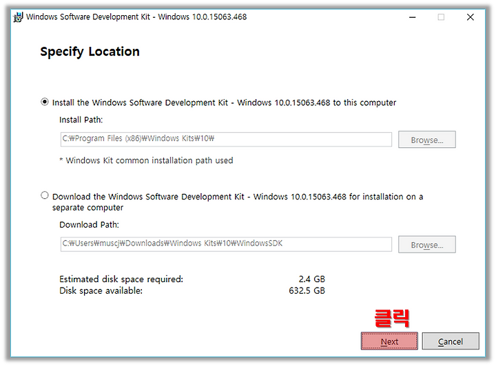Close the SDK setup window

tap(471, 17)
